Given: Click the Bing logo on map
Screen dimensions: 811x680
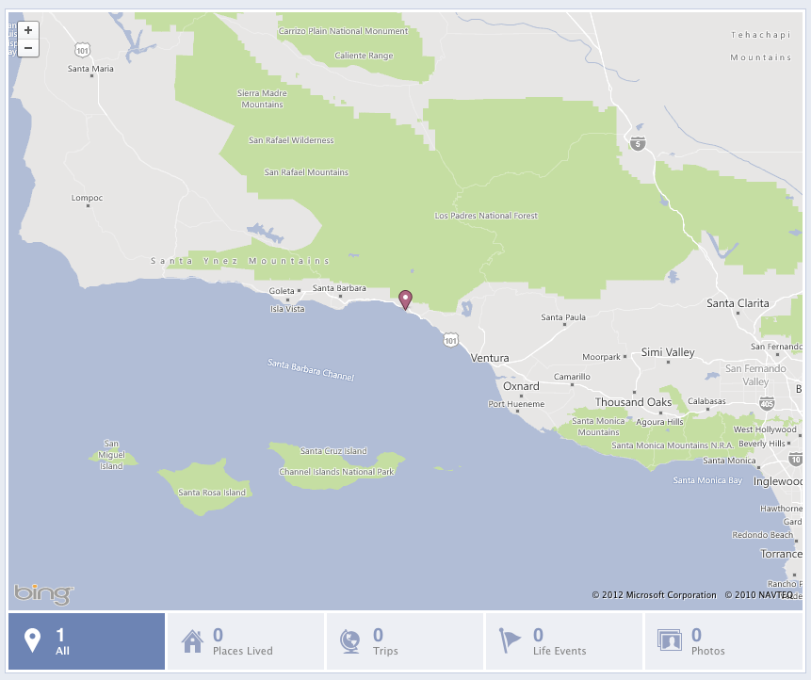Looking at the screenshot, I should 43,594.
